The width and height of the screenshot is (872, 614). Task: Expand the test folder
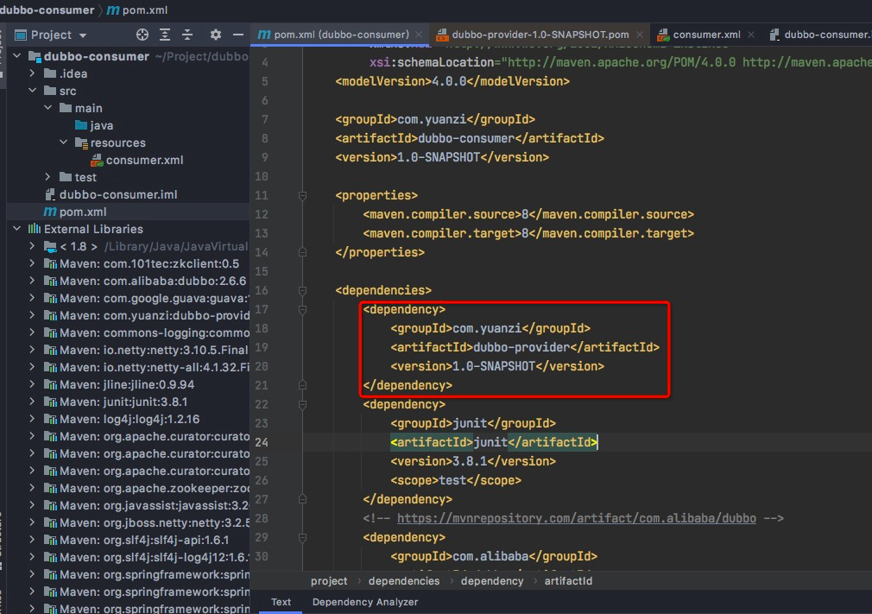[x=47, y=177]
